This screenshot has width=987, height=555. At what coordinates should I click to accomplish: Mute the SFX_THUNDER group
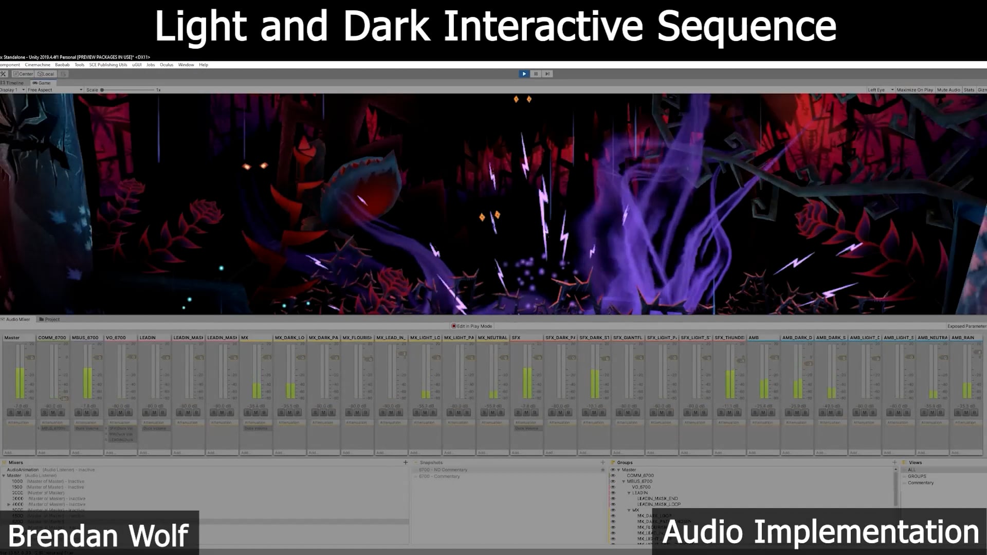click(729, 413)
